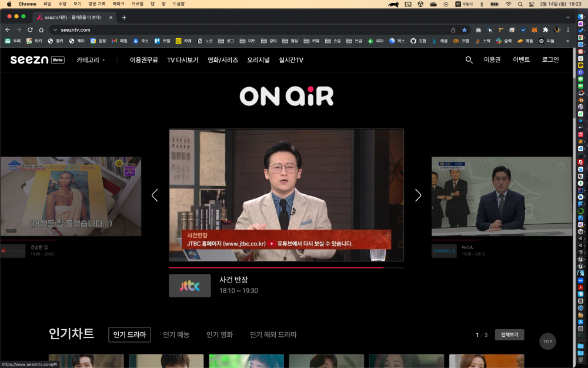The width and height of the screenshot is (588, 368).
Task: Show next ON AIR channel with right arrow
Action: tap(418, 195)
